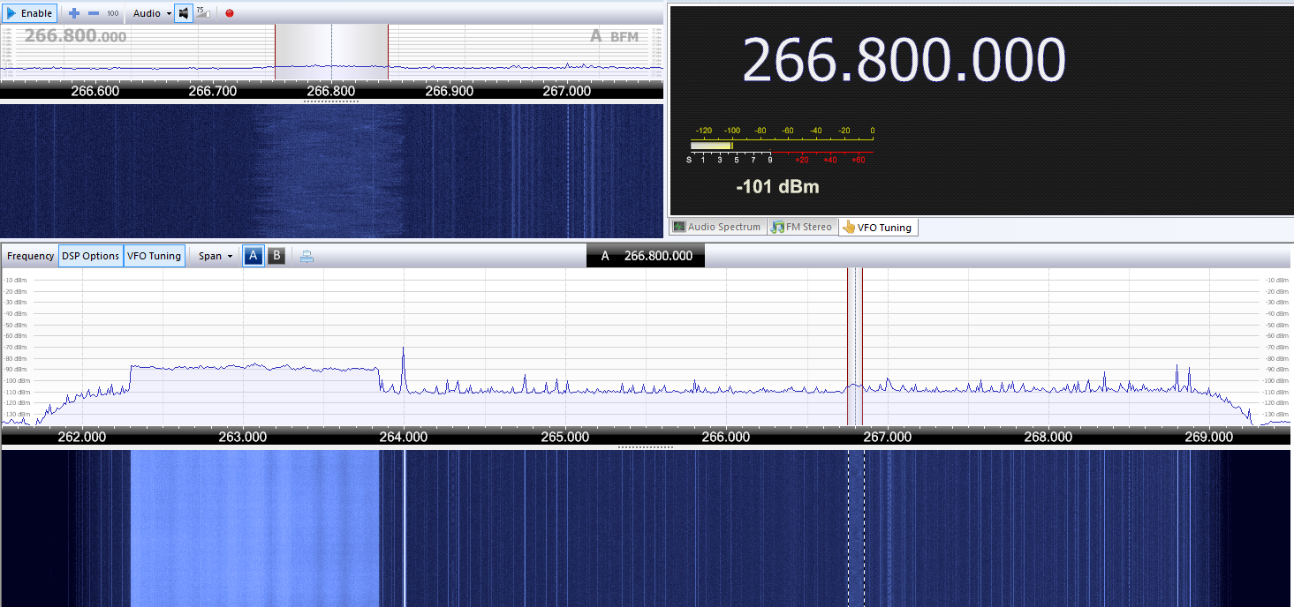This screenshot has height=607, width=1294.
Task: Open the volume level 75 icon
Action: 202,12
